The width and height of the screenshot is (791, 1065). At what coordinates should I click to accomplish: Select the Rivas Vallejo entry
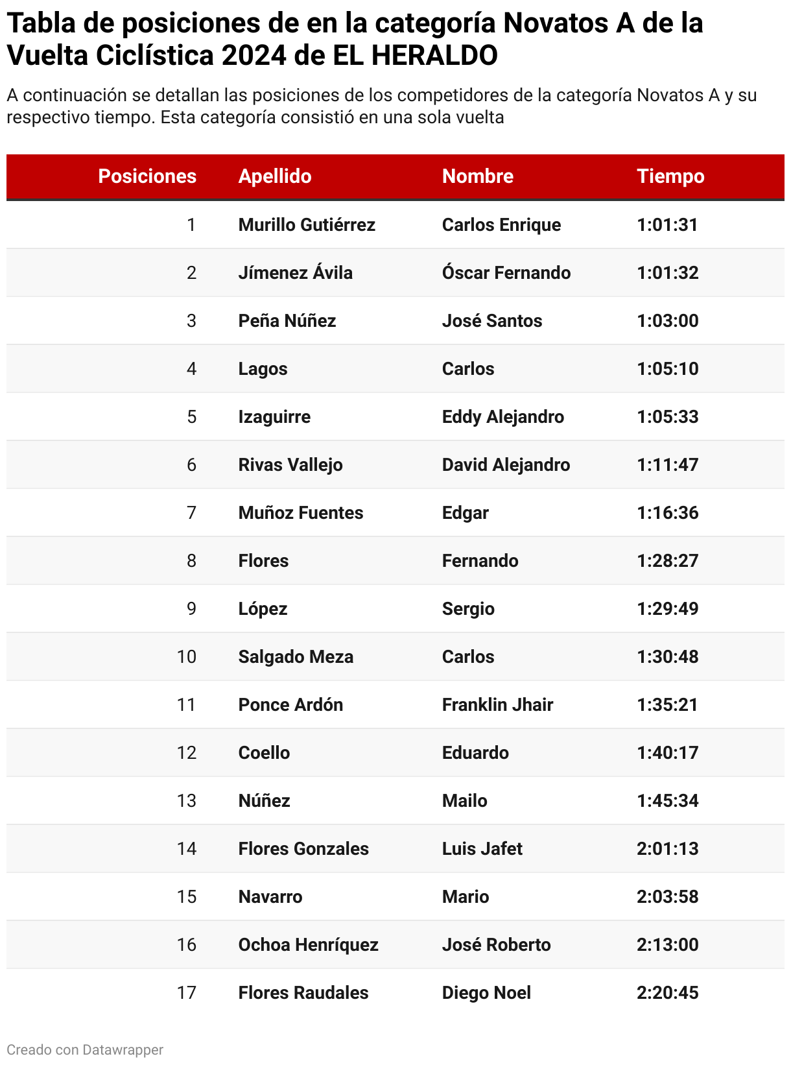290,465
